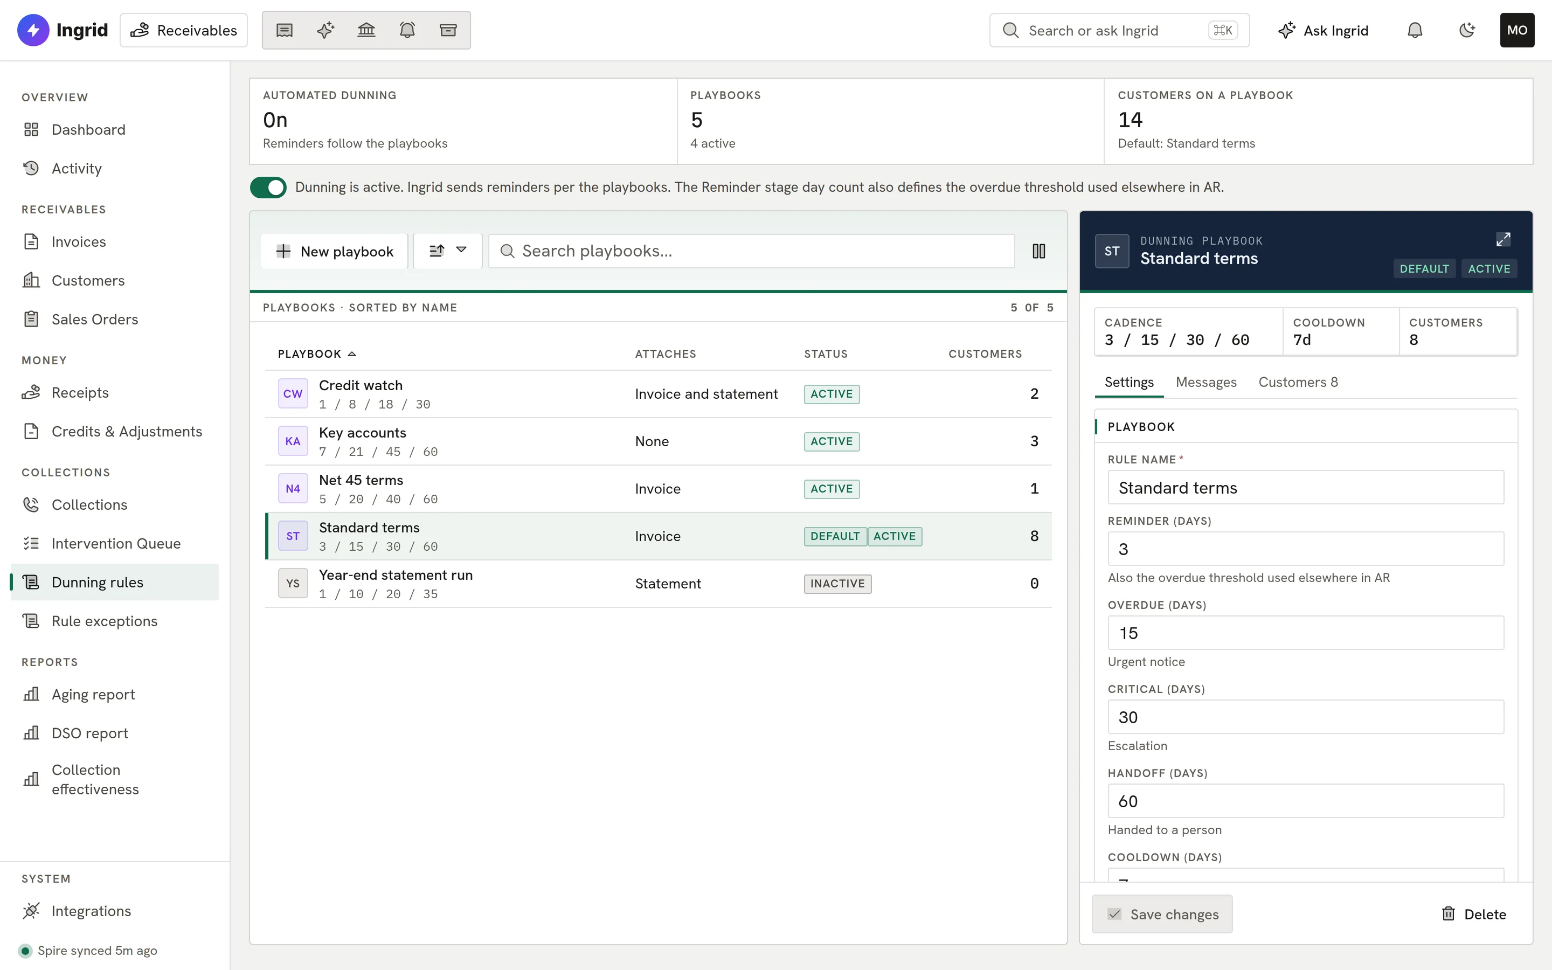Viewport: 1552px width, 970px height.
Task: Switch to the Customers 8 tab
Action: (x=1298, y=383)
